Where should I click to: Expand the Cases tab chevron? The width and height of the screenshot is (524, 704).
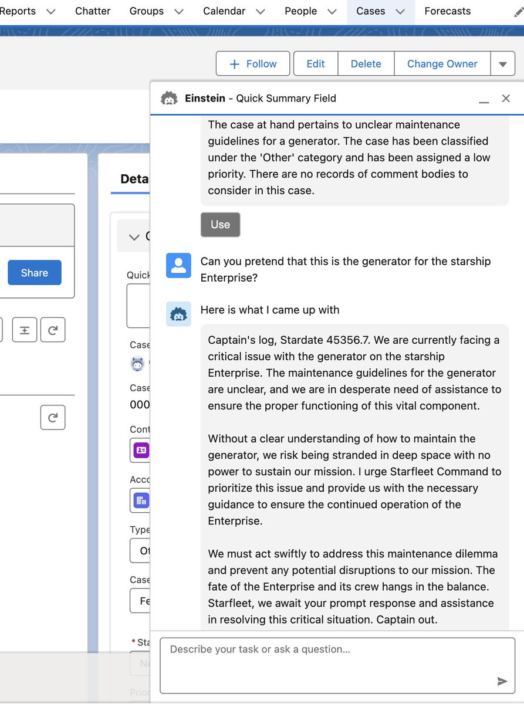[400, 11]
